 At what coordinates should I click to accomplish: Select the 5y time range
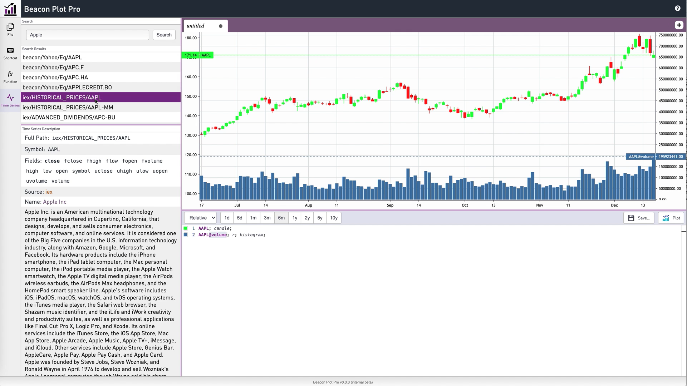(320, 218)
